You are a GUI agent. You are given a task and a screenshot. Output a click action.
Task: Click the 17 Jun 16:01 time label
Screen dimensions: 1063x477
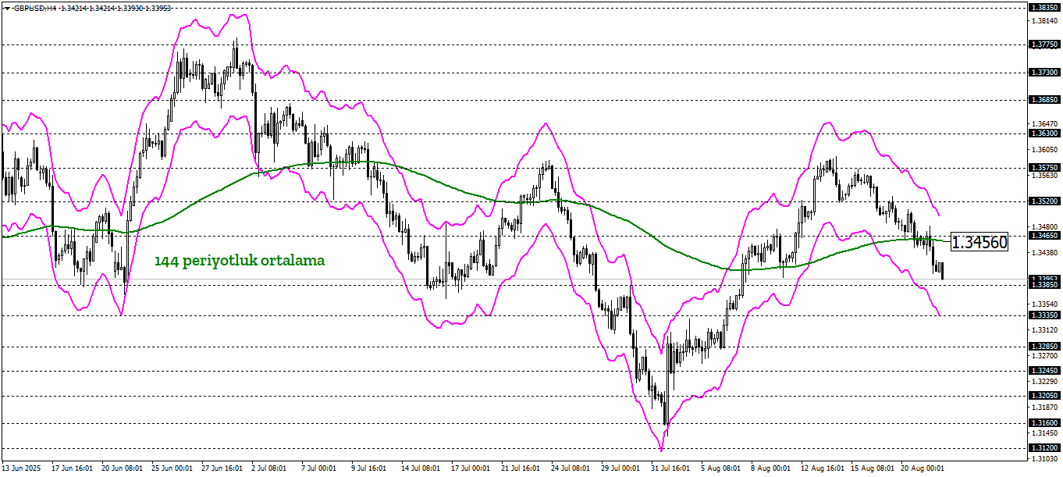[x=72, y=468]
